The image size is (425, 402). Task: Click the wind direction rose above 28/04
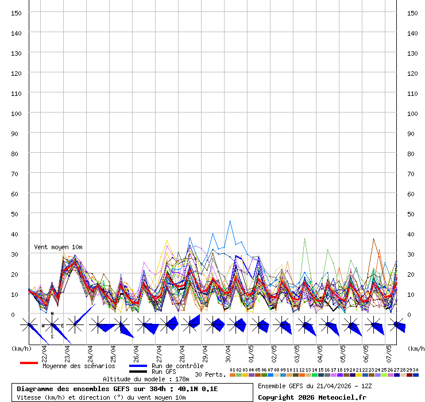tap(190, 324)
